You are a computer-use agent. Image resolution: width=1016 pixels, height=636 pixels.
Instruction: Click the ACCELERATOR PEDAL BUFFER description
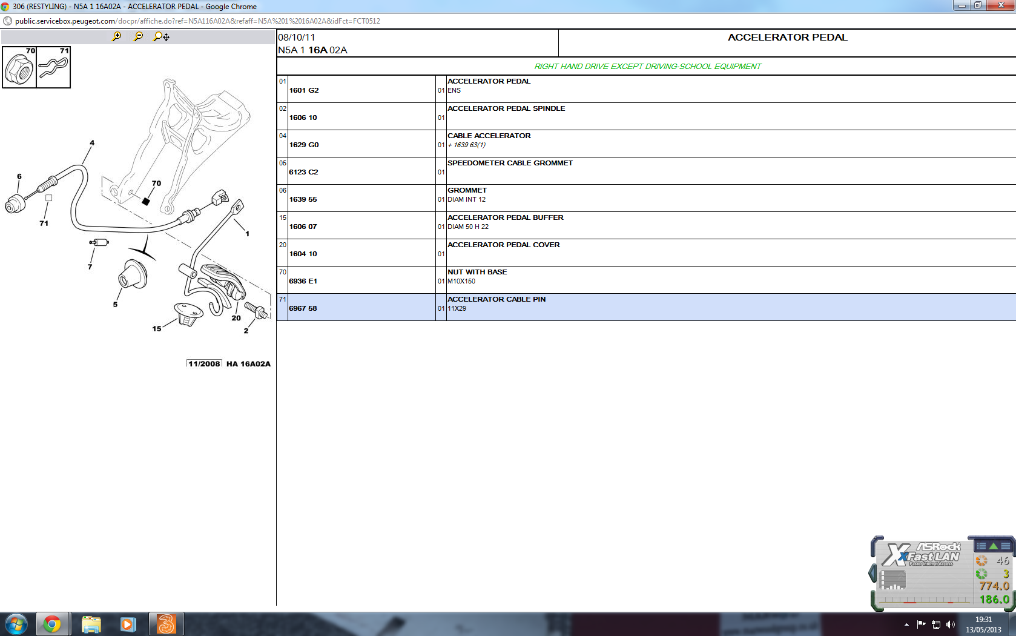(506, 217)
